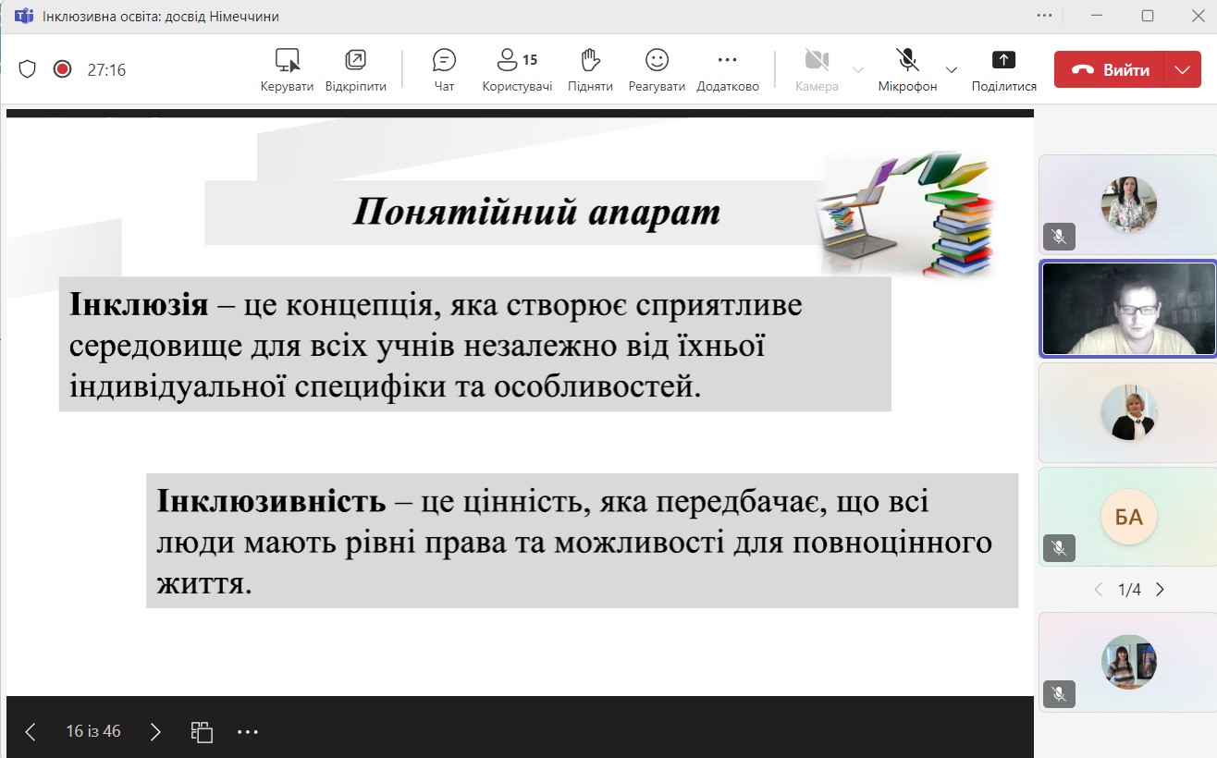Expand the Вийти leave options arrow
This screenshot has width=1217, height=758.
(x=1183, y=69)
